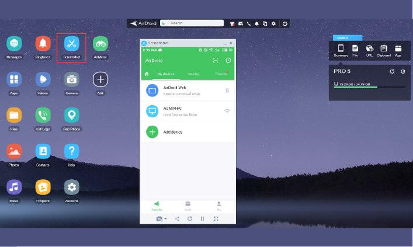Open the Videos icon
Image resolution: width=413 pixels, height=247 pixels.
pyautogui.click(x=43, y=79)
